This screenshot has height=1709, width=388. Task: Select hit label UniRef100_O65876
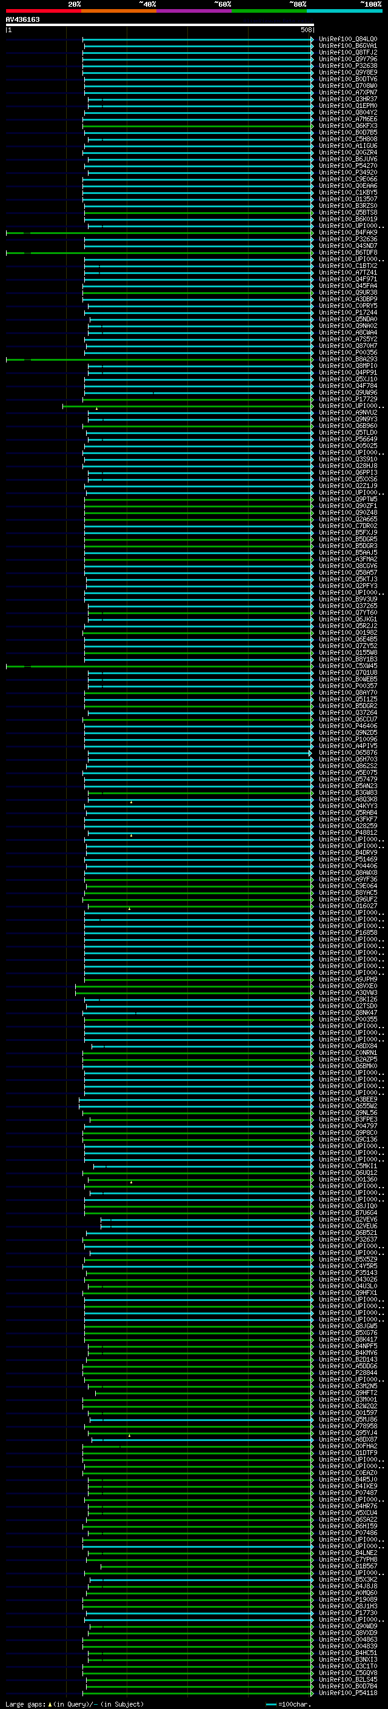347,753
